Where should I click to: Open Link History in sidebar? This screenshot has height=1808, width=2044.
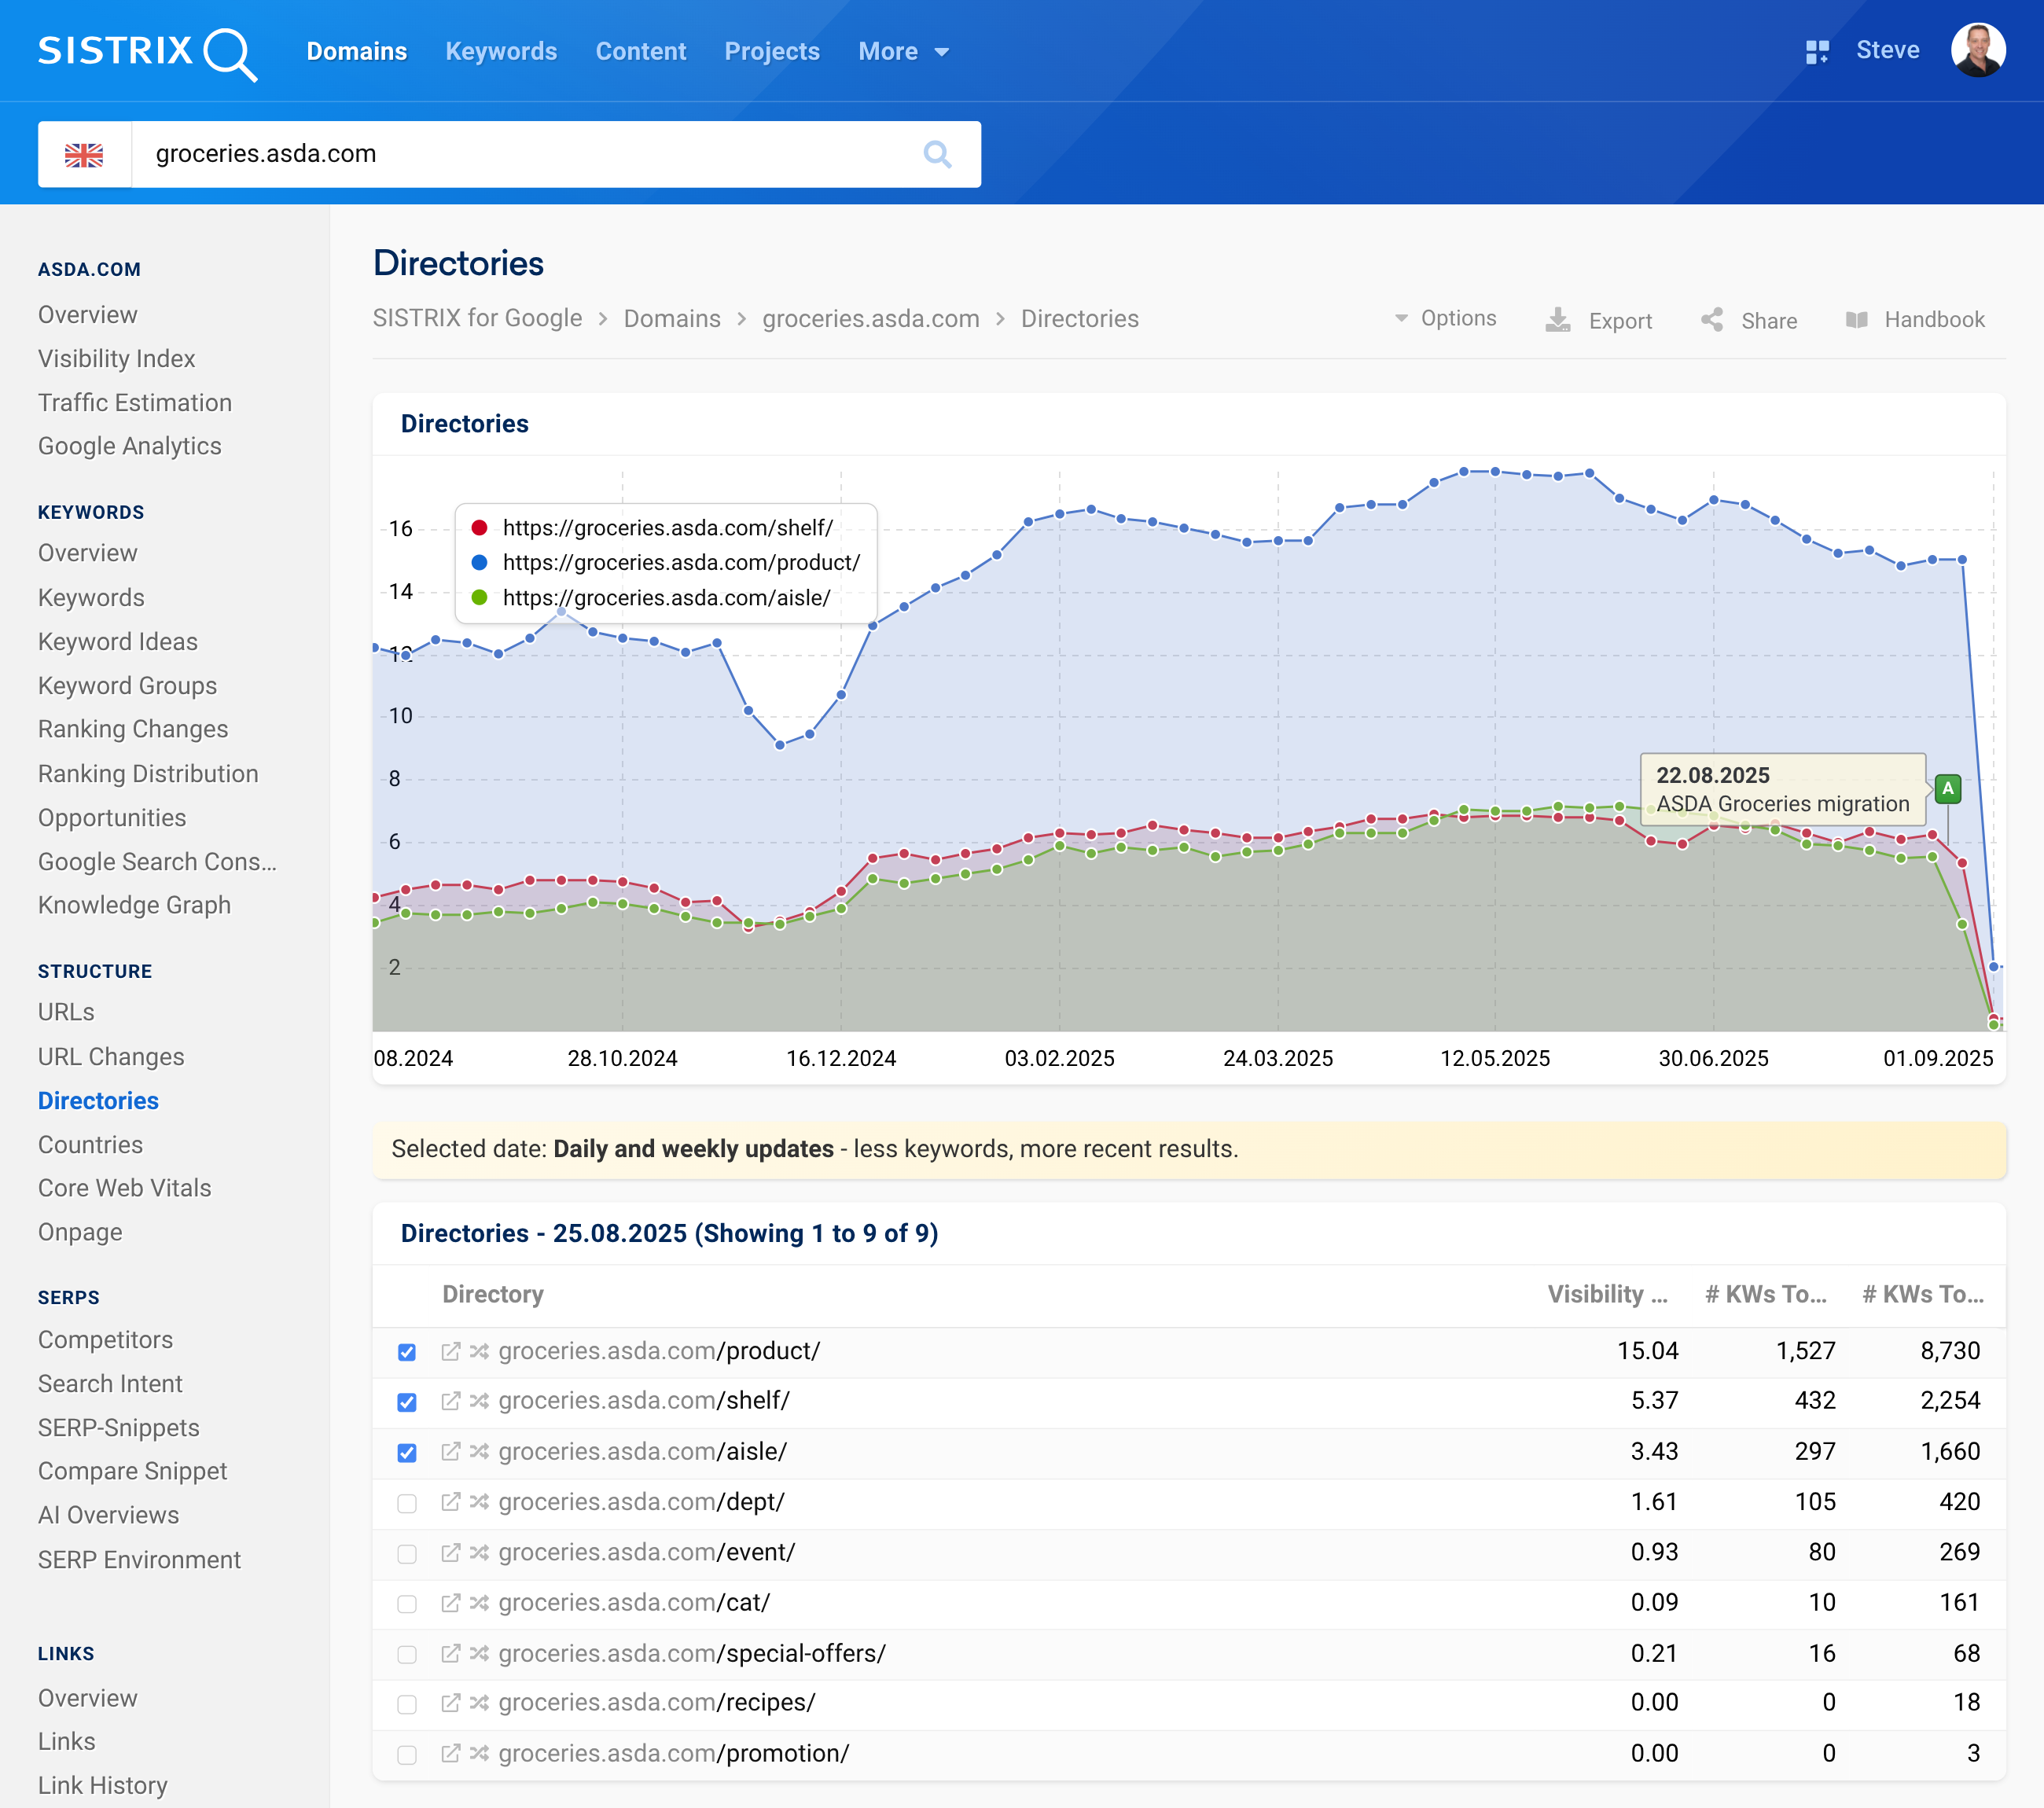pyautogui.click(x=103, y=1785)
